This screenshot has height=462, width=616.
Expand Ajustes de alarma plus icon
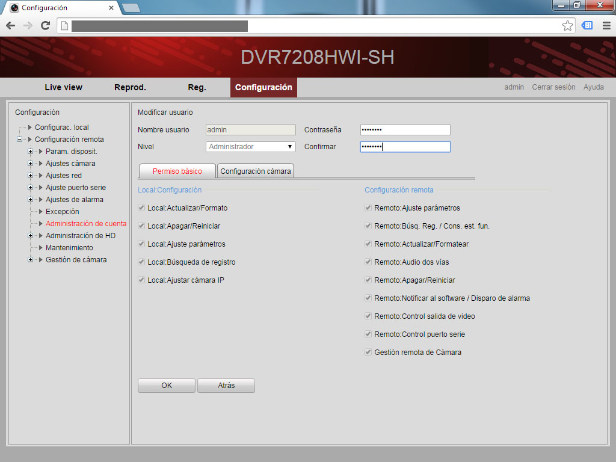click(x=30, y=200)
